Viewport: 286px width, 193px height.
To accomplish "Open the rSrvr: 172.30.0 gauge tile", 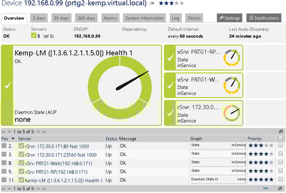I will (204, 113).
